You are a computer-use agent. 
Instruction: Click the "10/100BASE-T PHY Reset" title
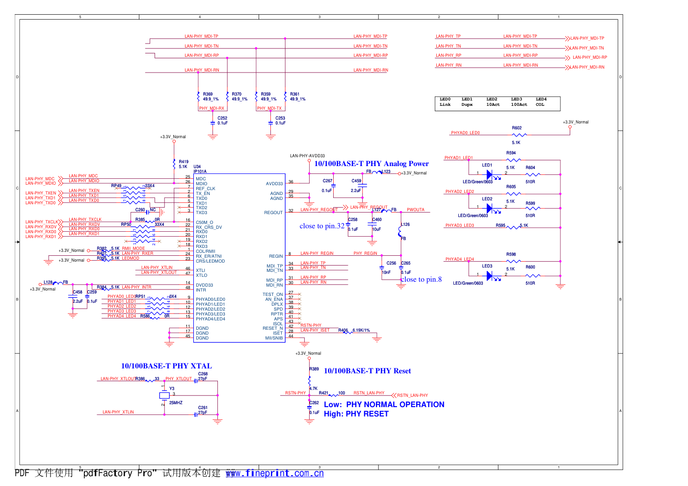[367, 371]
